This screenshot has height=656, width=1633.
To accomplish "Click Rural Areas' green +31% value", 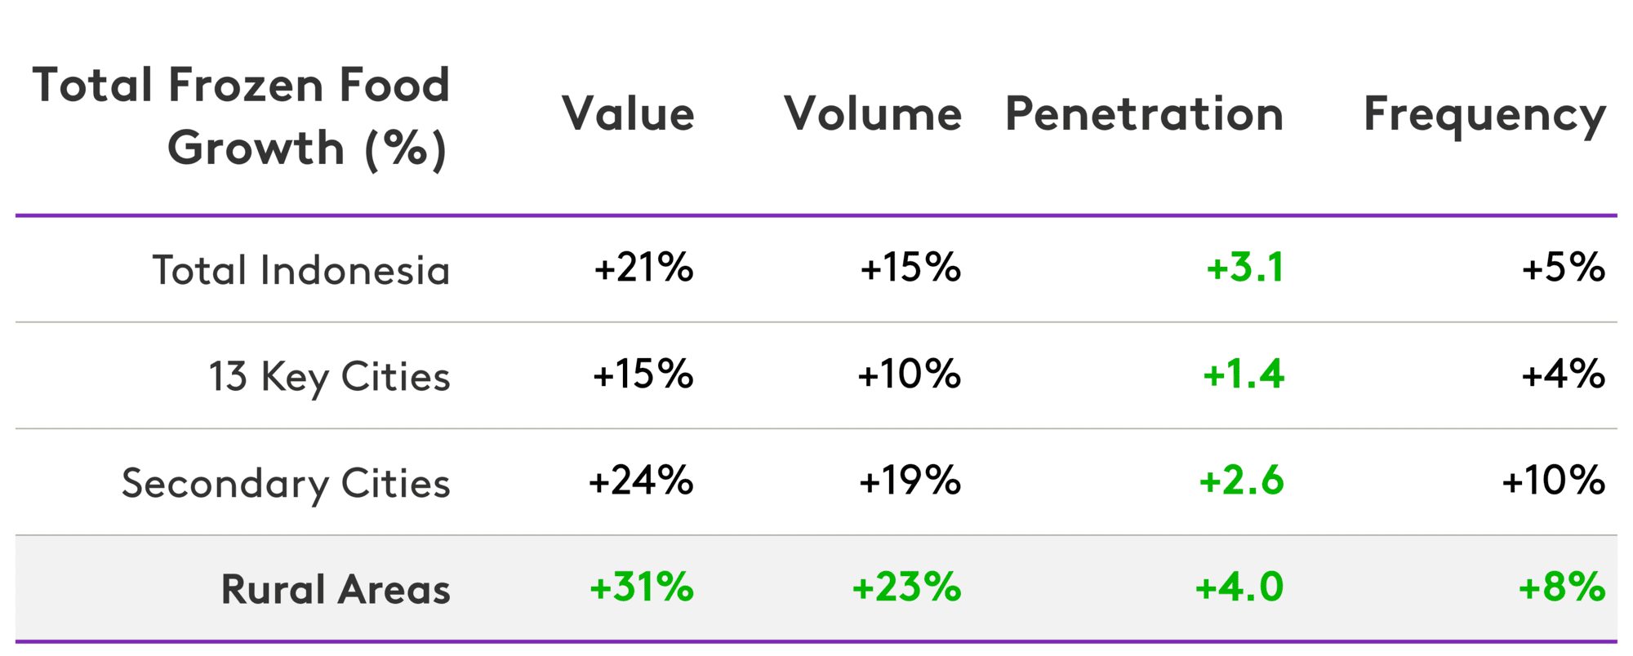I will pyautogui.click(x=642, y=587).
